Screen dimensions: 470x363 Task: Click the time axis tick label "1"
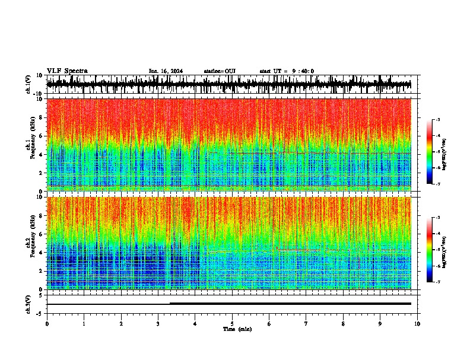pos(84,324)
